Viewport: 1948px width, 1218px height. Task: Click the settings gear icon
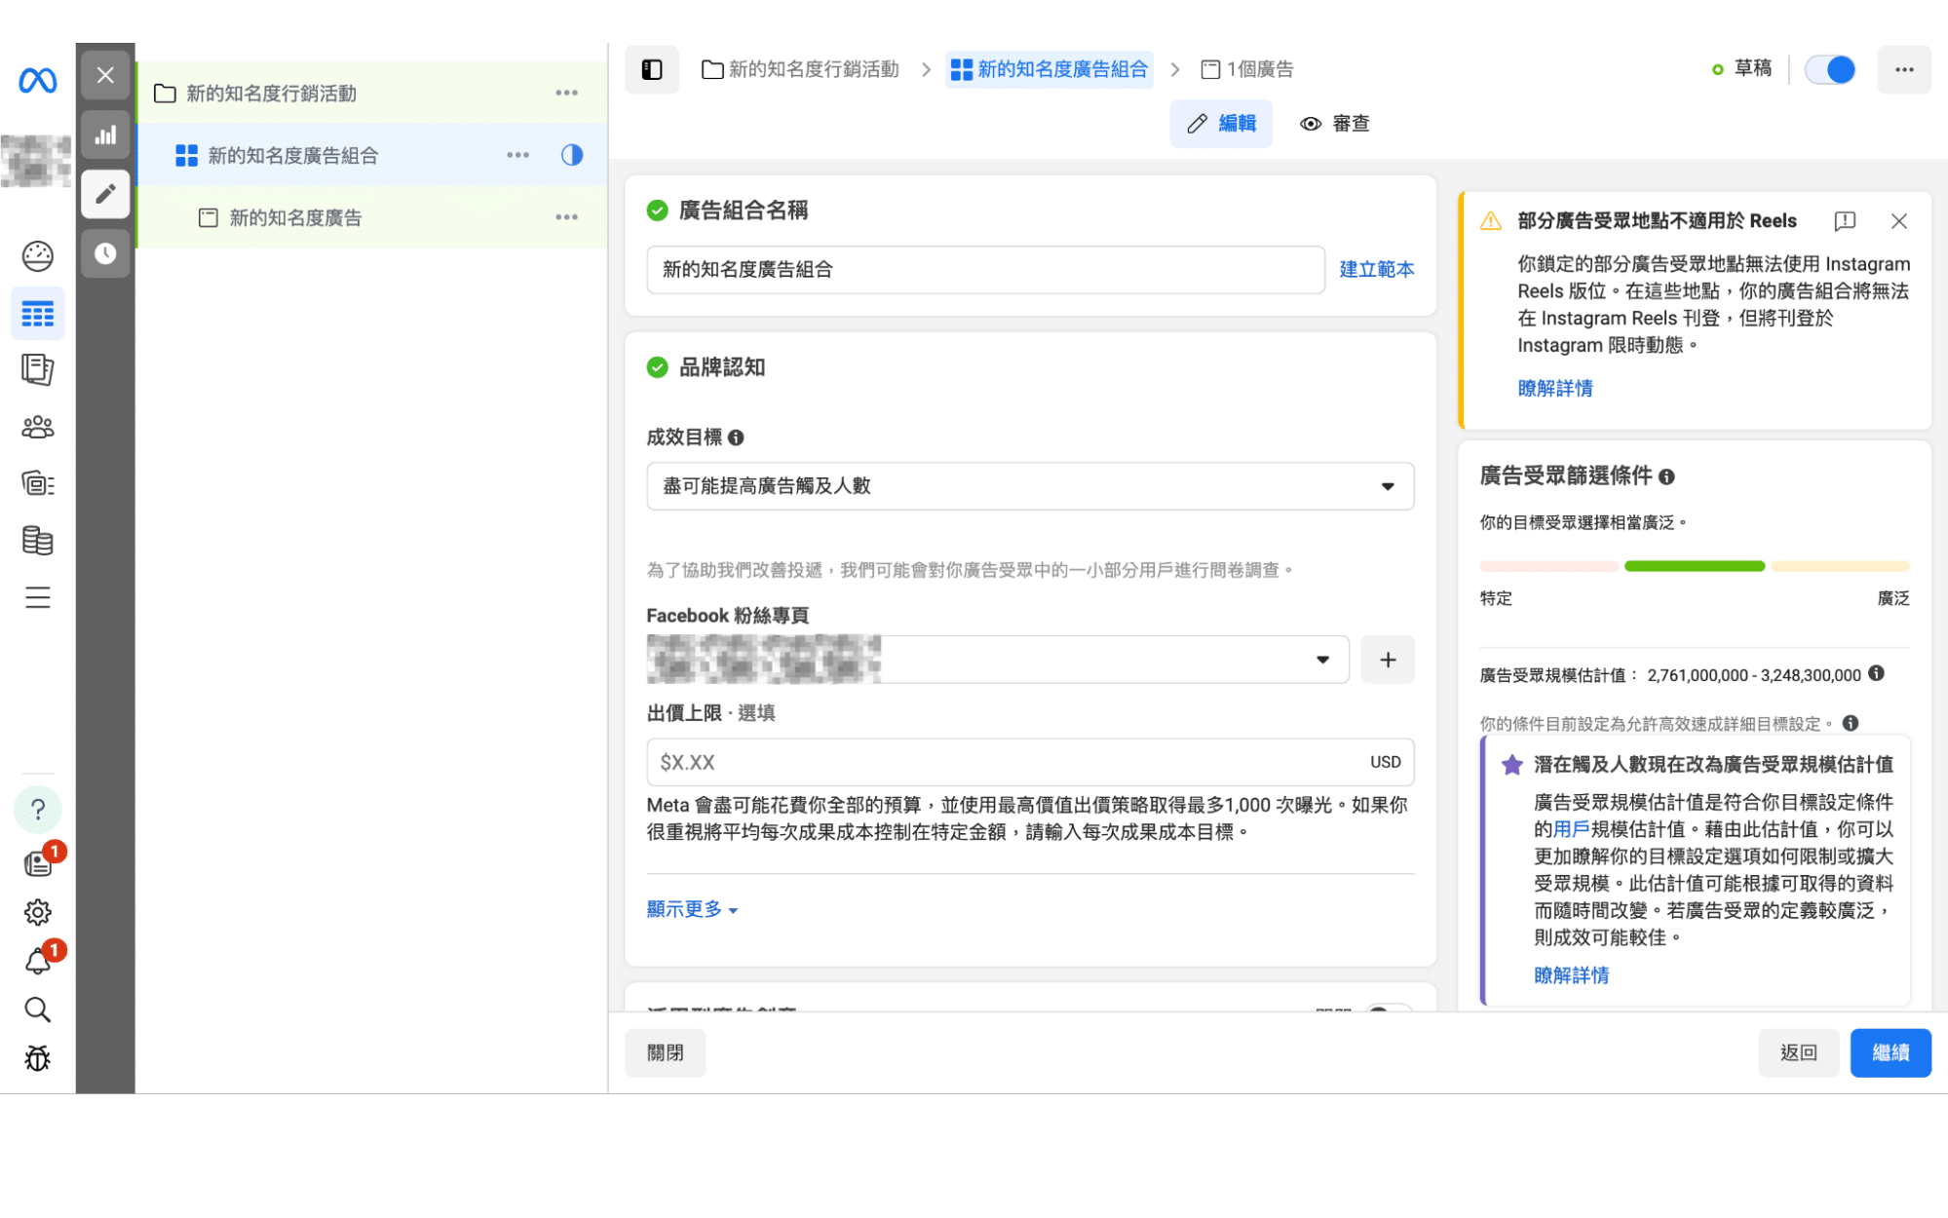tap(37, 912)
